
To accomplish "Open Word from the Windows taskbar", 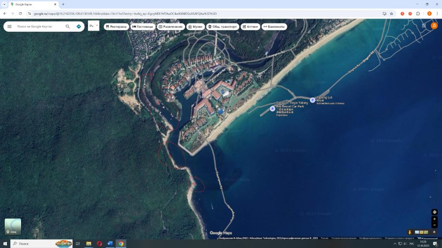I will pyautogui.click(x=110, y=244).
